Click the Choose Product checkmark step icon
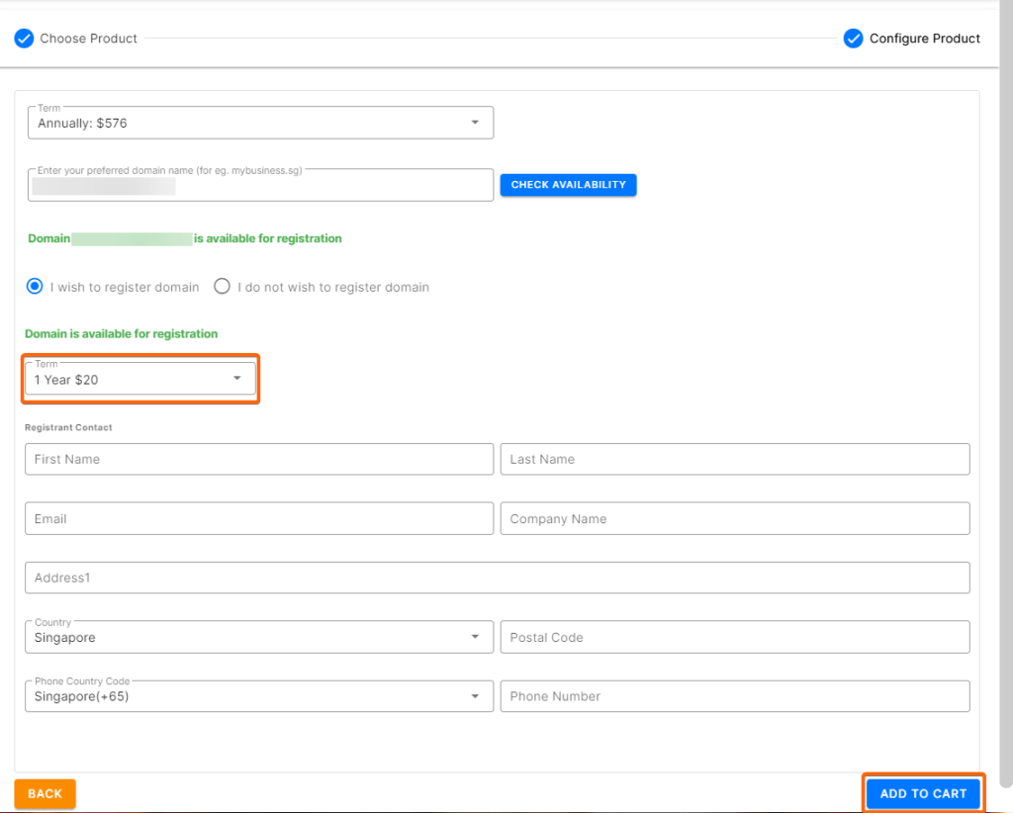The width and height of the screenshot is (1013, 813). pyautogui.click(x=24, y=39)
